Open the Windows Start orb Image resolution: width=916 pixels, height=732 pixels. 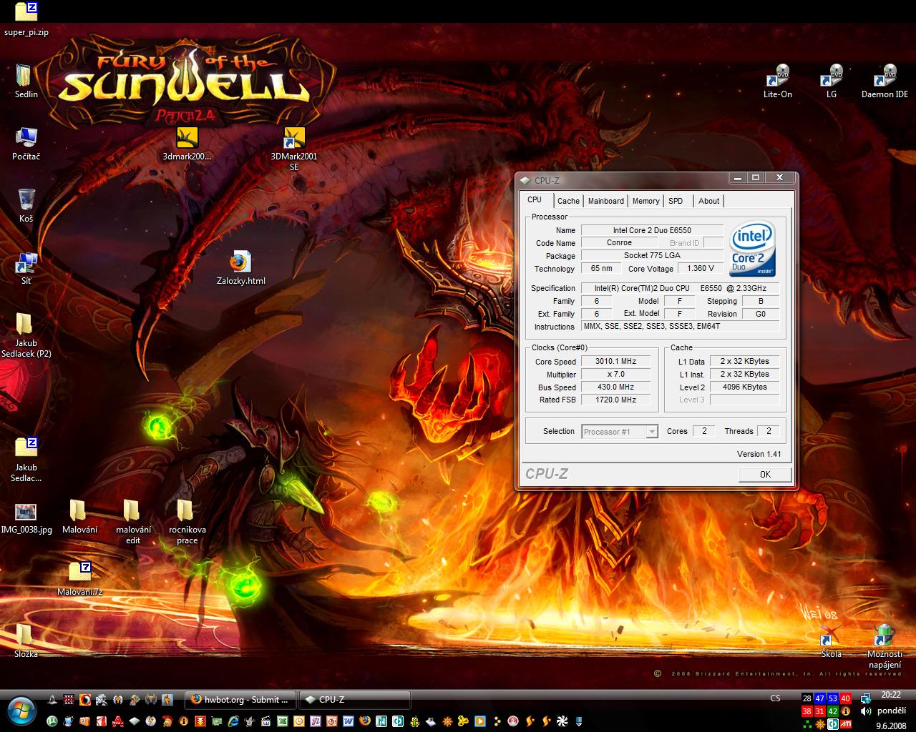22,711
